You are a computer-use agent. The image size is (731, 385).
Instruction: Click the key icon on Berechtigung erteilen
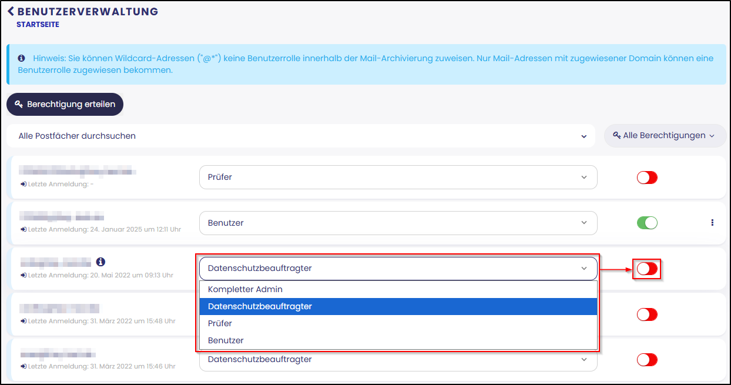[x=19, y=104]
